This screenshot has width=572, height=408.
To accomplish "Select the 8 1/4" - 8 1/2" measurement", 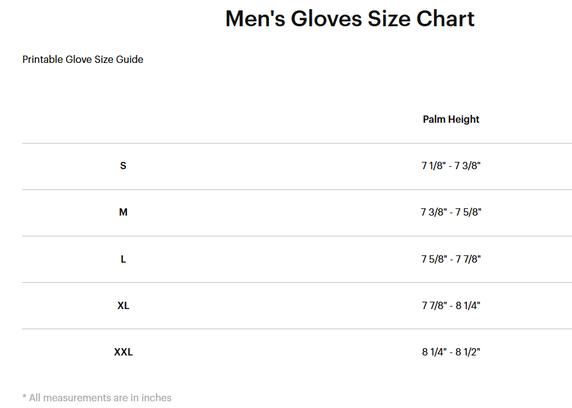I will point(451,352).
